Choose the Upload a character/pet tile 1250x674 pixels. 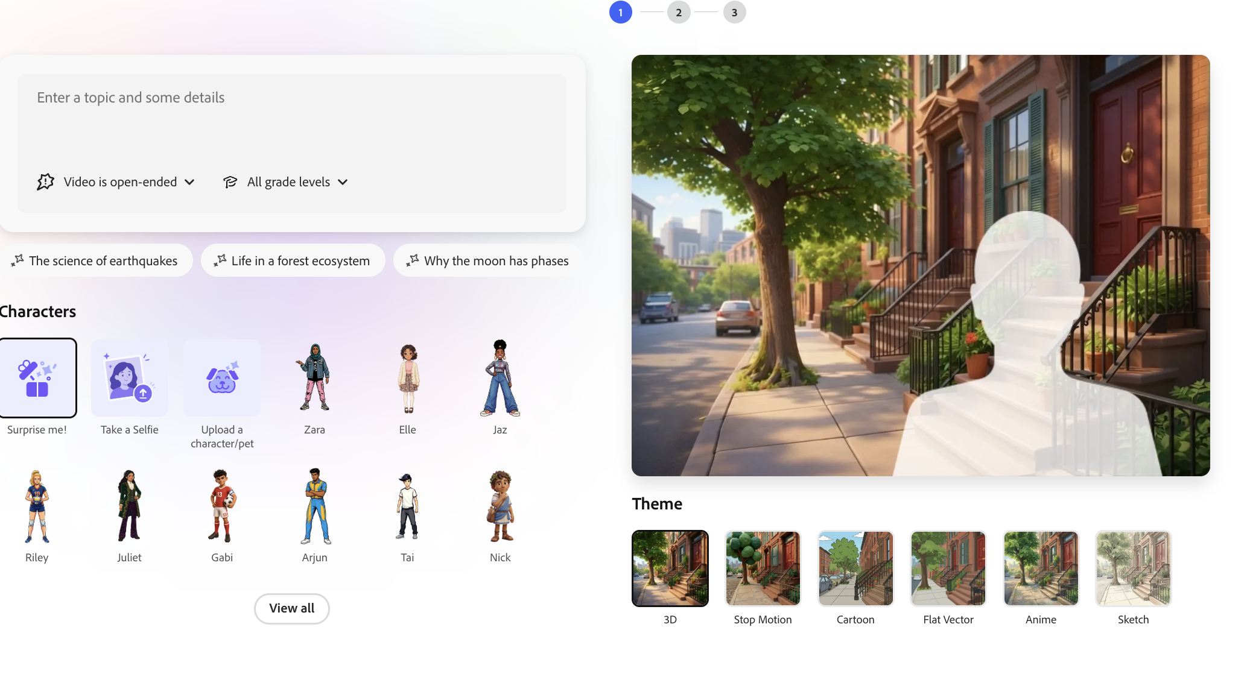[222, 378]
